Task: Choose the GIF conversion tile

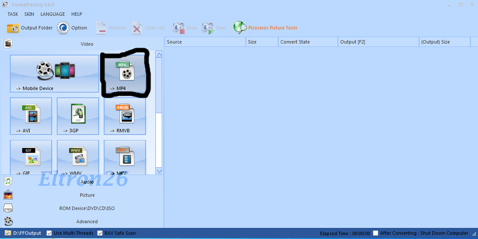Action: tap(31, 157)
